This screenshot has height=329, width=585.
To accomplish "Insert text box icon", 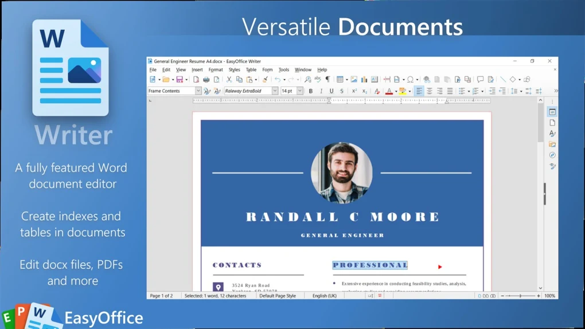I will (375, 80).
